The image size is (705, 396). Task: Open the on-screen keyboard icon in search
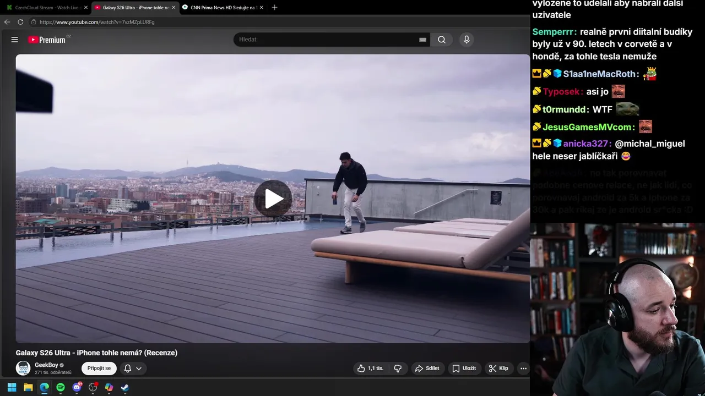coord(422,40)
